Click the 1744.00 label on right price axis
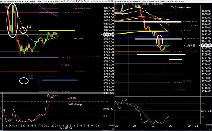This screenshot has width=212, height=131. (x=206, y=91)
